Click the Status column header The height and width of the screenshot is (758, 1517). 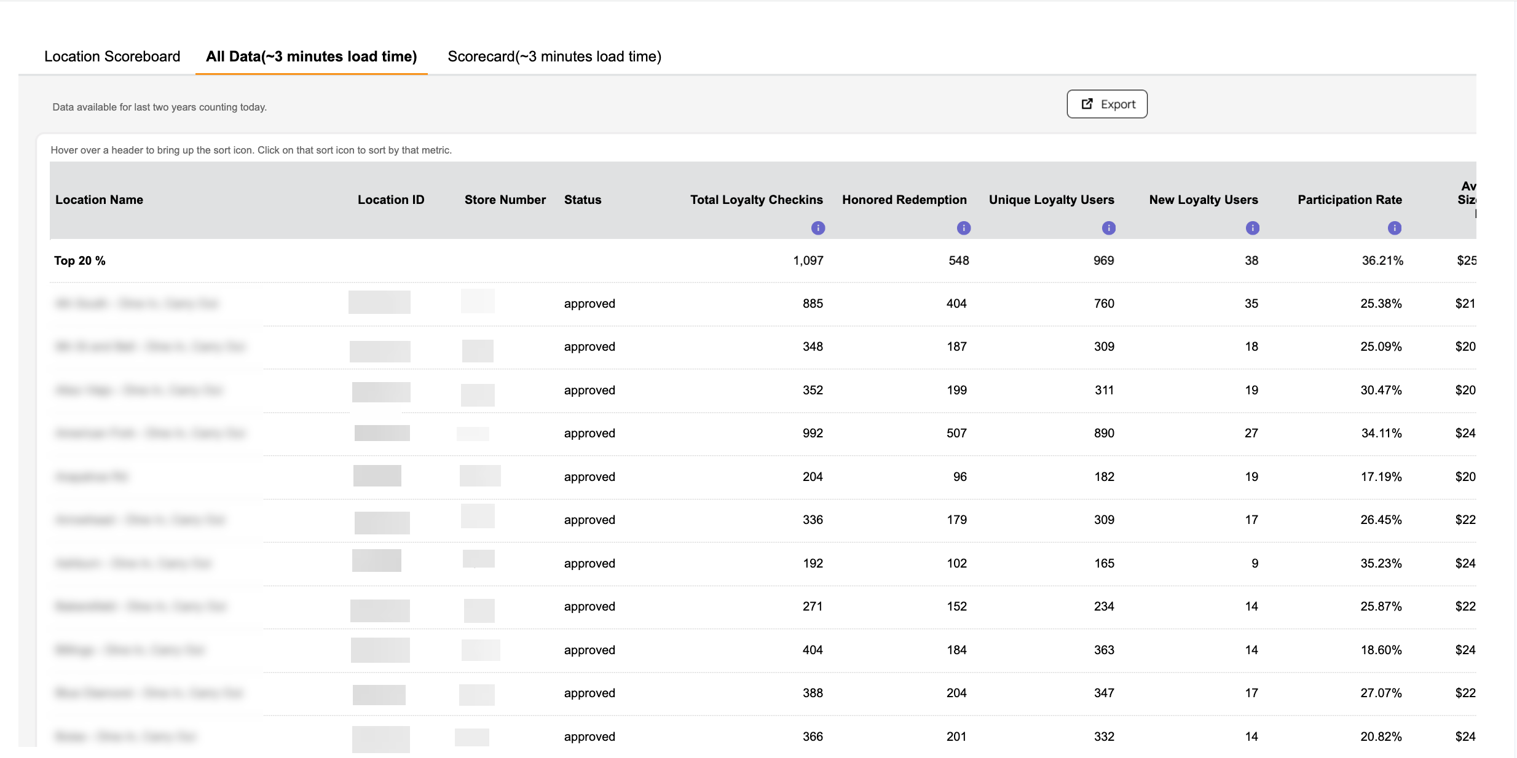pos(583,200)
